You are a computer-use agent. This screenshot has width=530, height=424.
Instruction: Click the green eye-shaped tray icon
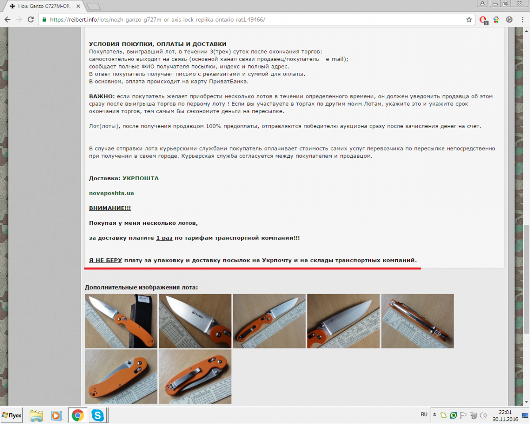point(454,415)
